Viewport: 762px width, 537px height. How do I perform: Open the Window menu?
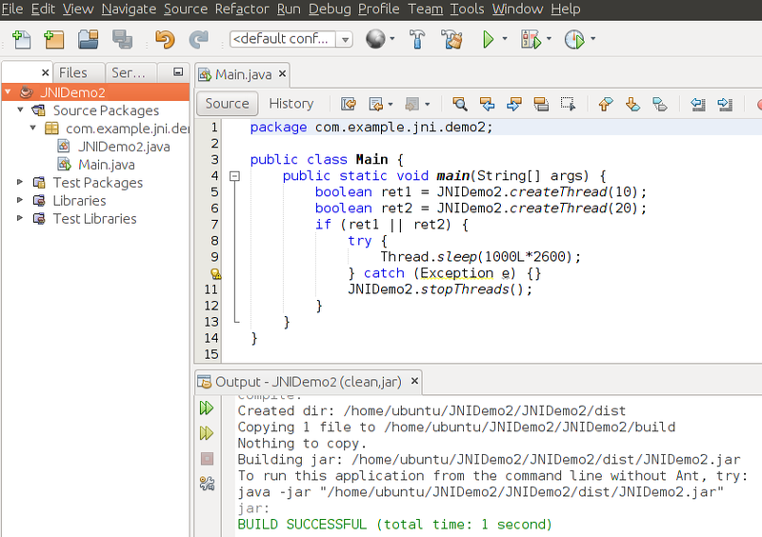517,9
